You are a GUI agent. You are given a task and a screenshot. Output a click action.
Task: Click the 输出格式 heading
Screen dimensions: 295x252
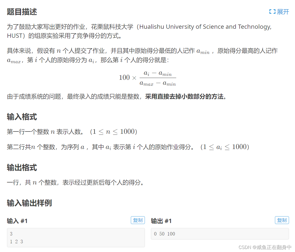tap(22, 167)
